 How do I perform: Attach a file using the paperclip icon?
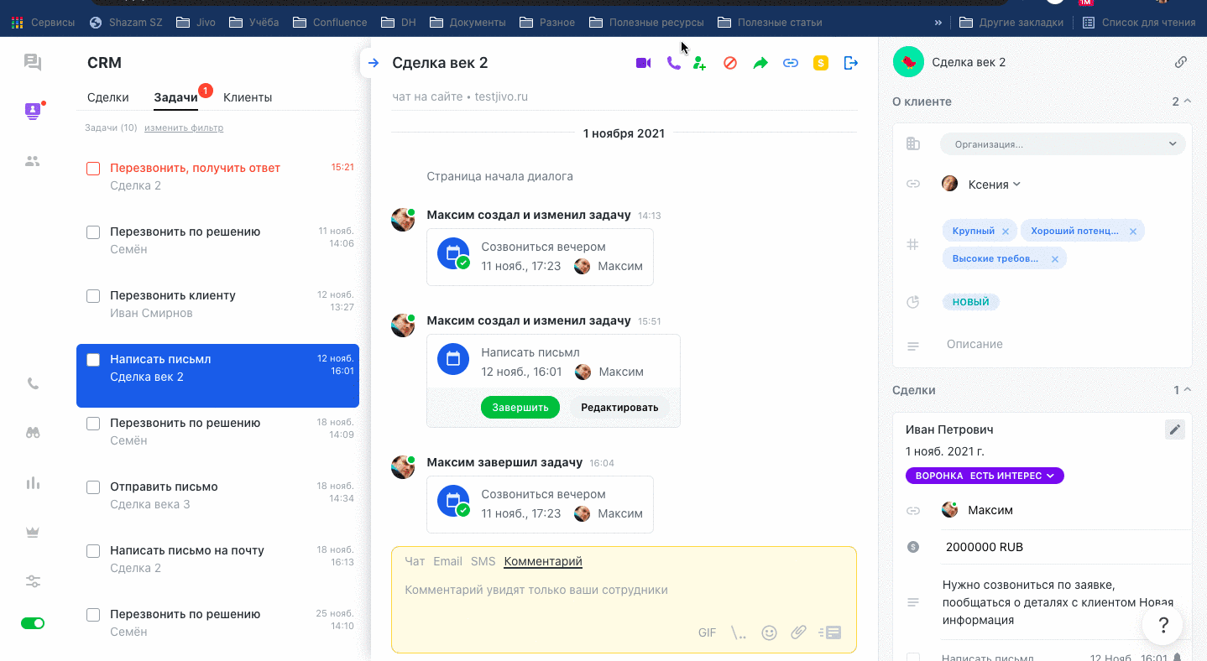click(x=798, y=632)
